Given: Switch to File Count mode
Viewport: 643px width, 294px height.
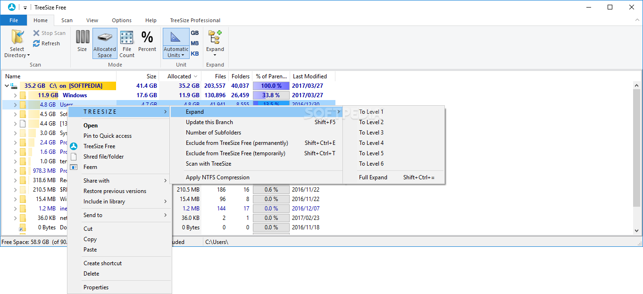Looking at the screenshot, I should coord(127,43).
